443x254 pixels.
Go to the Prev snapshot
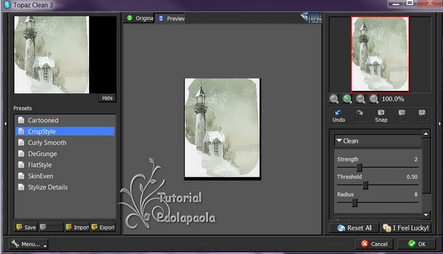402,116
